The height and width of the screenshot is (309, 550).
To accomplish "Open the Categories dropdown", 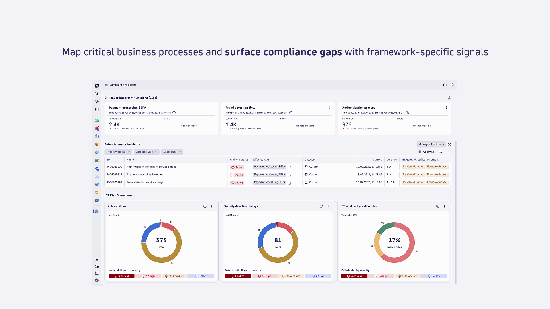I will [x=172, y=152].
